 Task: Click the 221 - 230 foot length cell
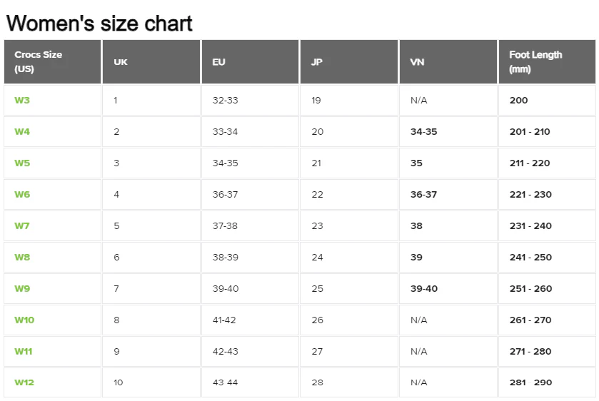[530, 195]
